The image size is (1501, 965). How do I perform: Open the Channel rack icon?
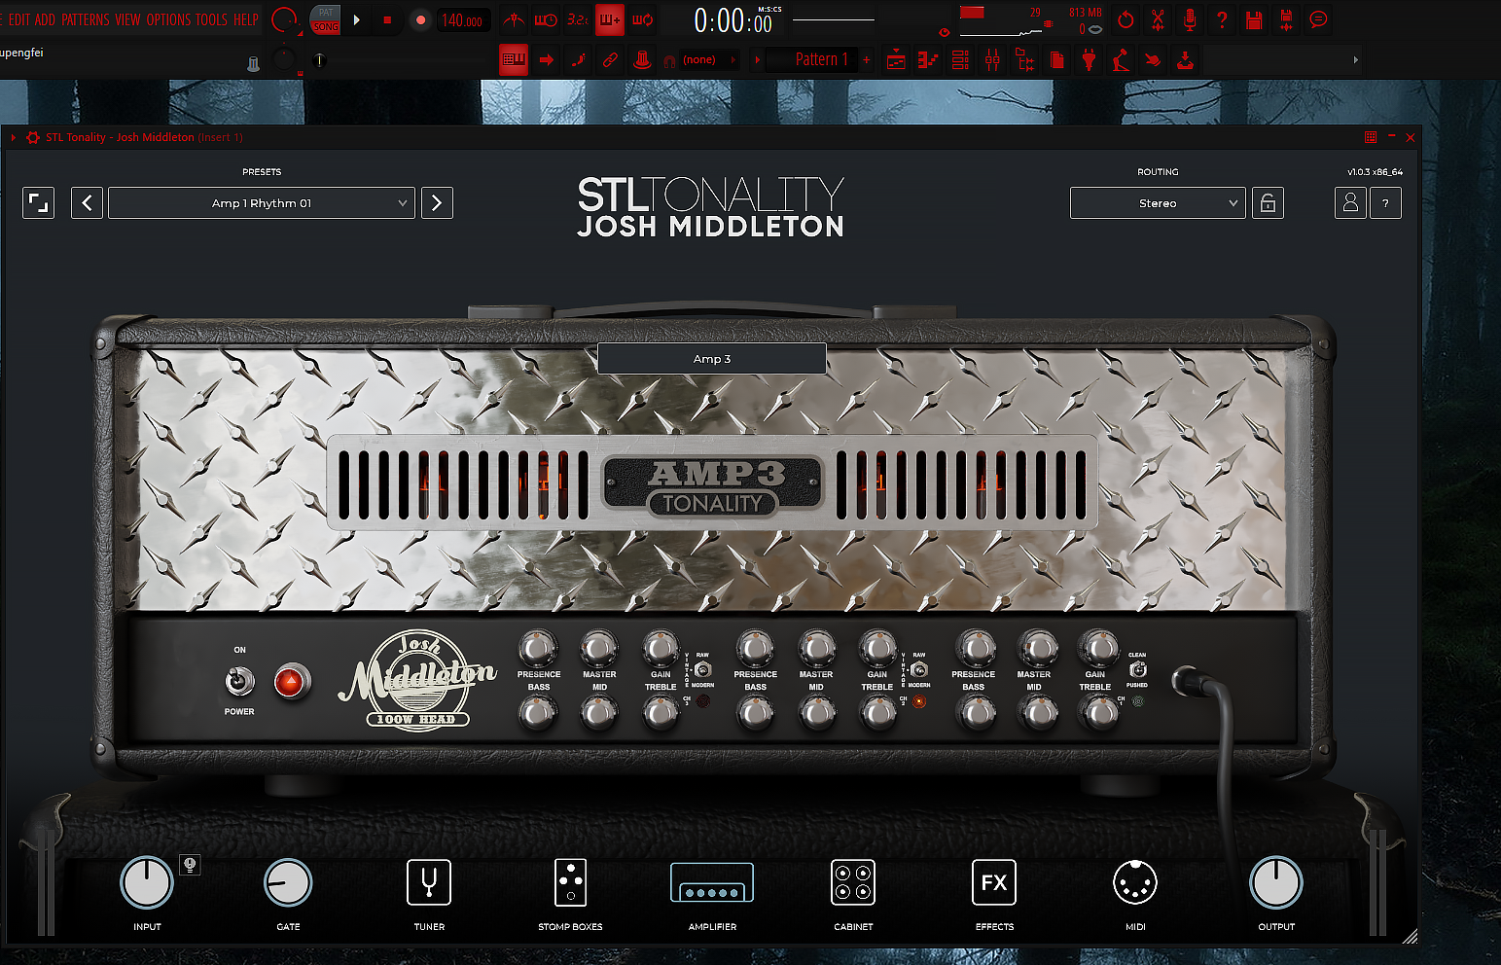pos(960,60)
